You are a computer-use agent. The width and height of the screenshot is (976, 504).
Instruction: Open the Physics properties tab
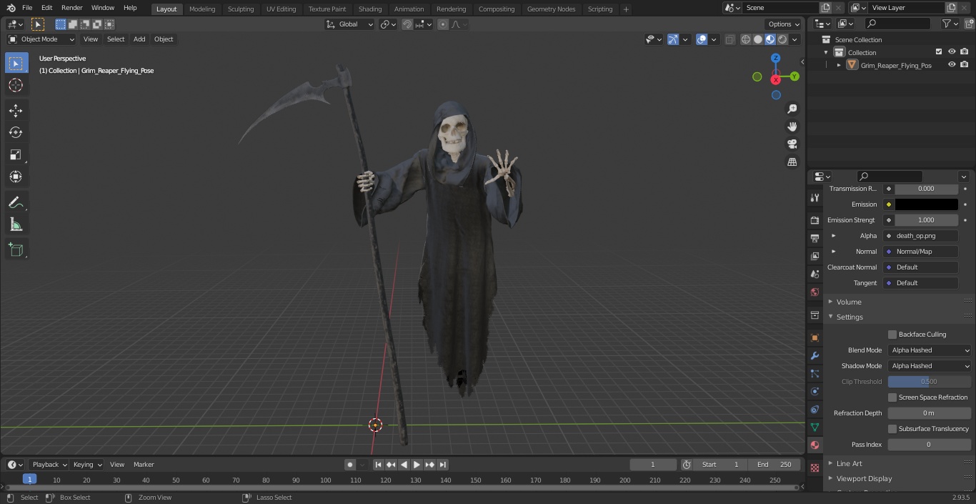(815, 391)
